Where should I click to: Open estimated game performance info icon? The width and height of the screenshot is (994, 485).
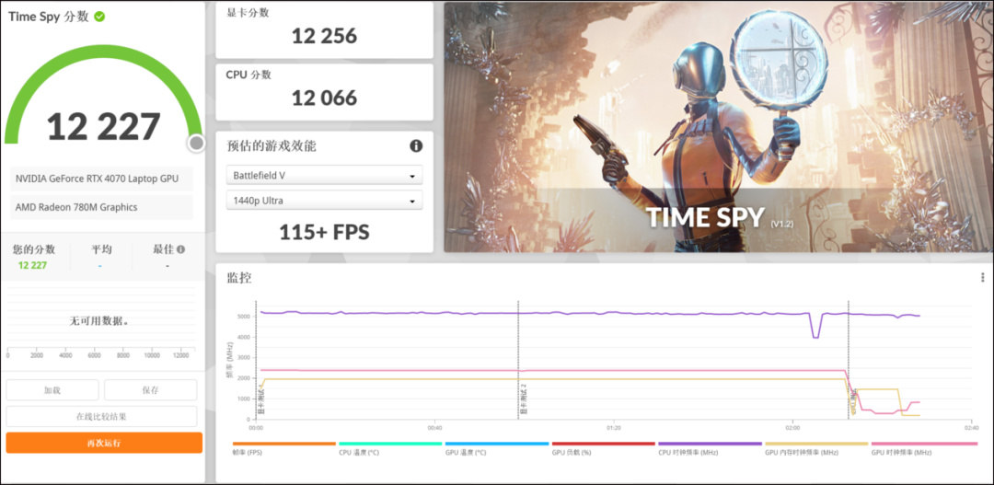tap(416, 145)
